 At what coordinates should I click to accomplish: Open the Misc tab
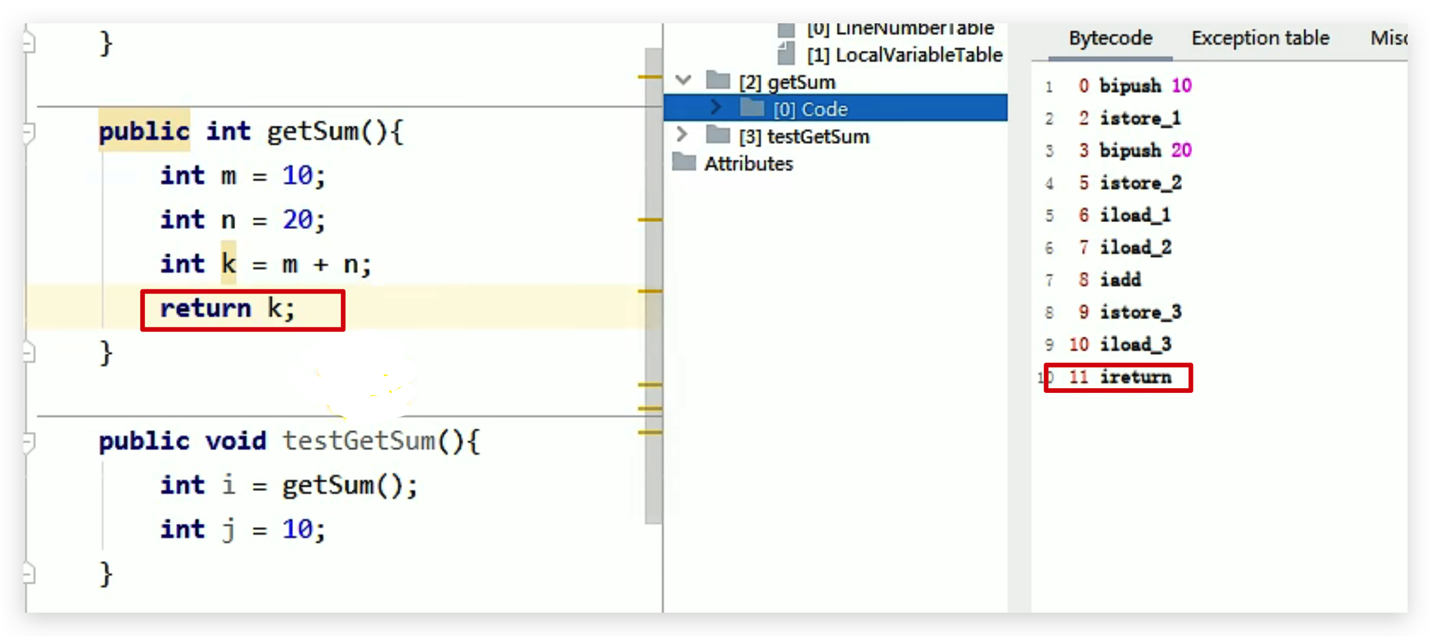click(x=1388, y=39)
